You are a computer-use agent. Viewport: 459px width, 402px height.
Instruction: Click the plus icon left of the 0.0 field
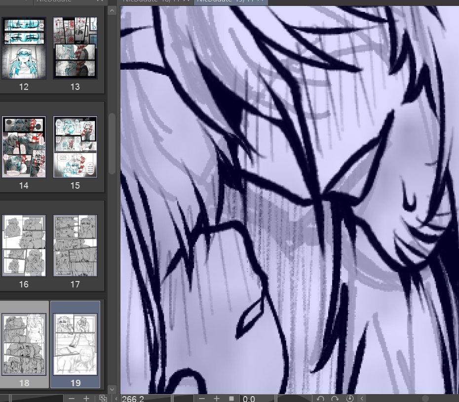(216, 399)
